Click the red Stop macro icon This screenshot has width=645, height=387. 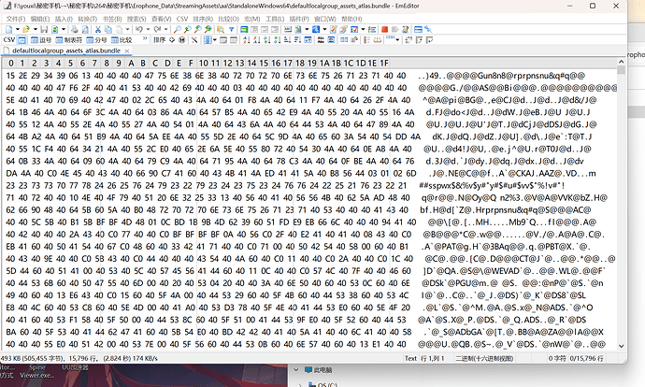(384, 29)
